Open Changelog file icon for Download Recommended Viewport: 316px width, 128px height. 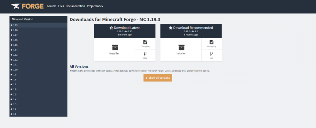pyautogui.click(x=211, y=42)
